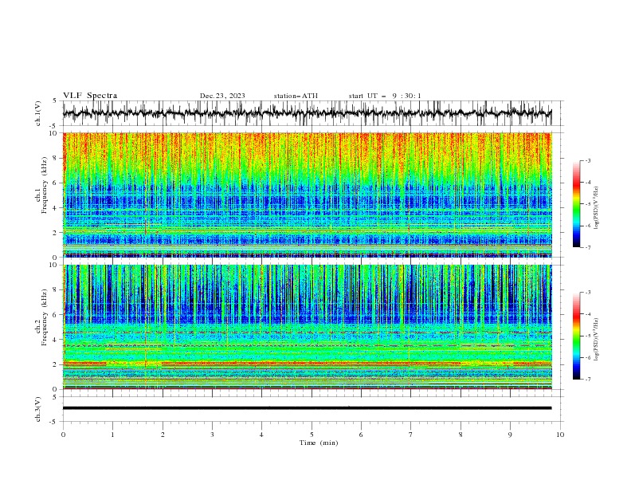
Task: Click the "-5" tick on the ch.1(V) axis
Action: pyautogui.click(x=54, y=126)
